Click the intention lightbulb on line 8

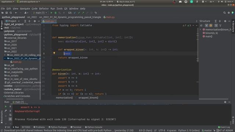click(x=54, y=53)
